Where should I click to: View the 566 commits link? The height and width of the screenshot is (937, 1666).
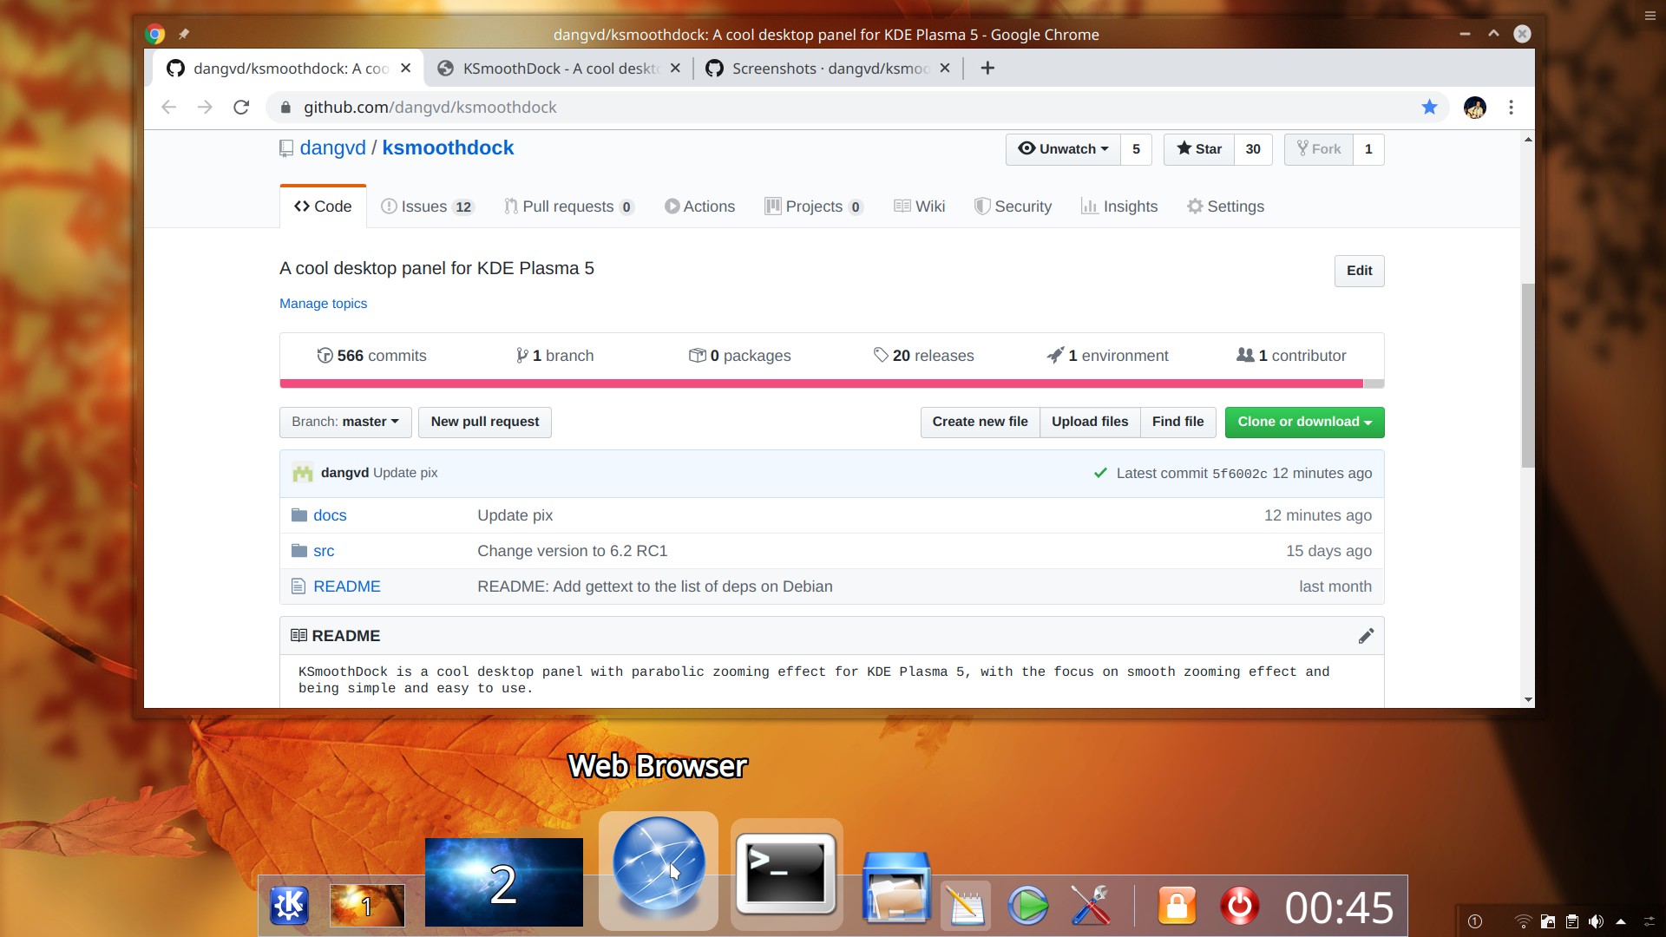tap(371, 356)
